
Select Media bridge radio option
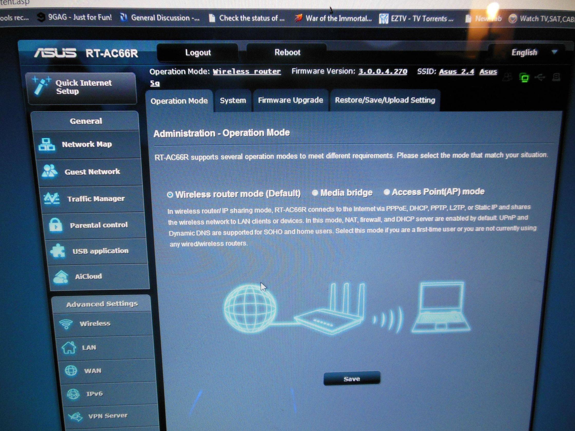315,193
